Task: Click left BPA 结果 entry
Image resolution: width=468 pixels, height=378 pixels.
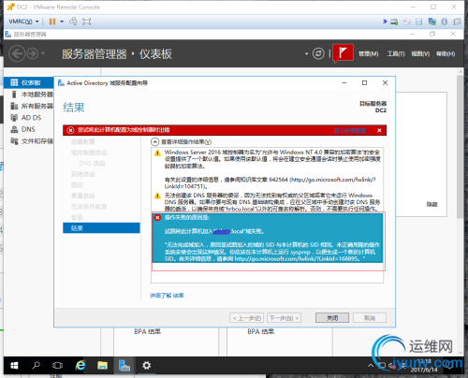Action: (147, 331)
